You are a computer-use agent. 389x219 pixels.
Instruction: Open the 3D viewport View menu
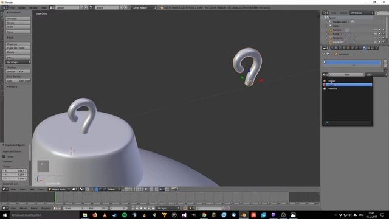[x=13, y=189]
